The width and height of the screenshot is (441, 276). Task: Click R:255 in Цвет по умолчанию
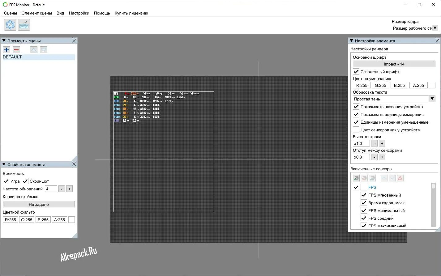362,85
